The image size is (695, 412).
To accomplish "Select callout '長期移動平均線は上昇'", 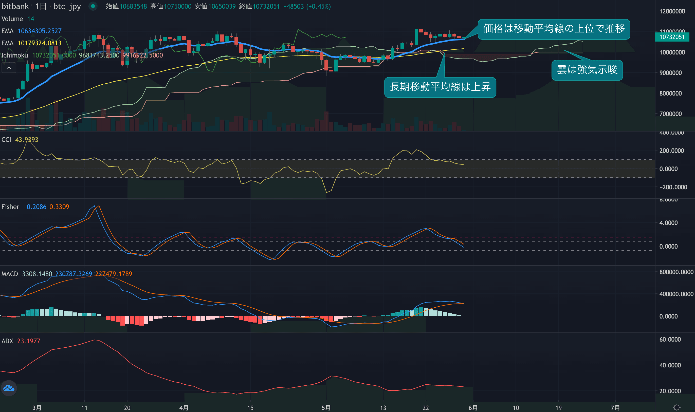I will [x=440, y=87].
